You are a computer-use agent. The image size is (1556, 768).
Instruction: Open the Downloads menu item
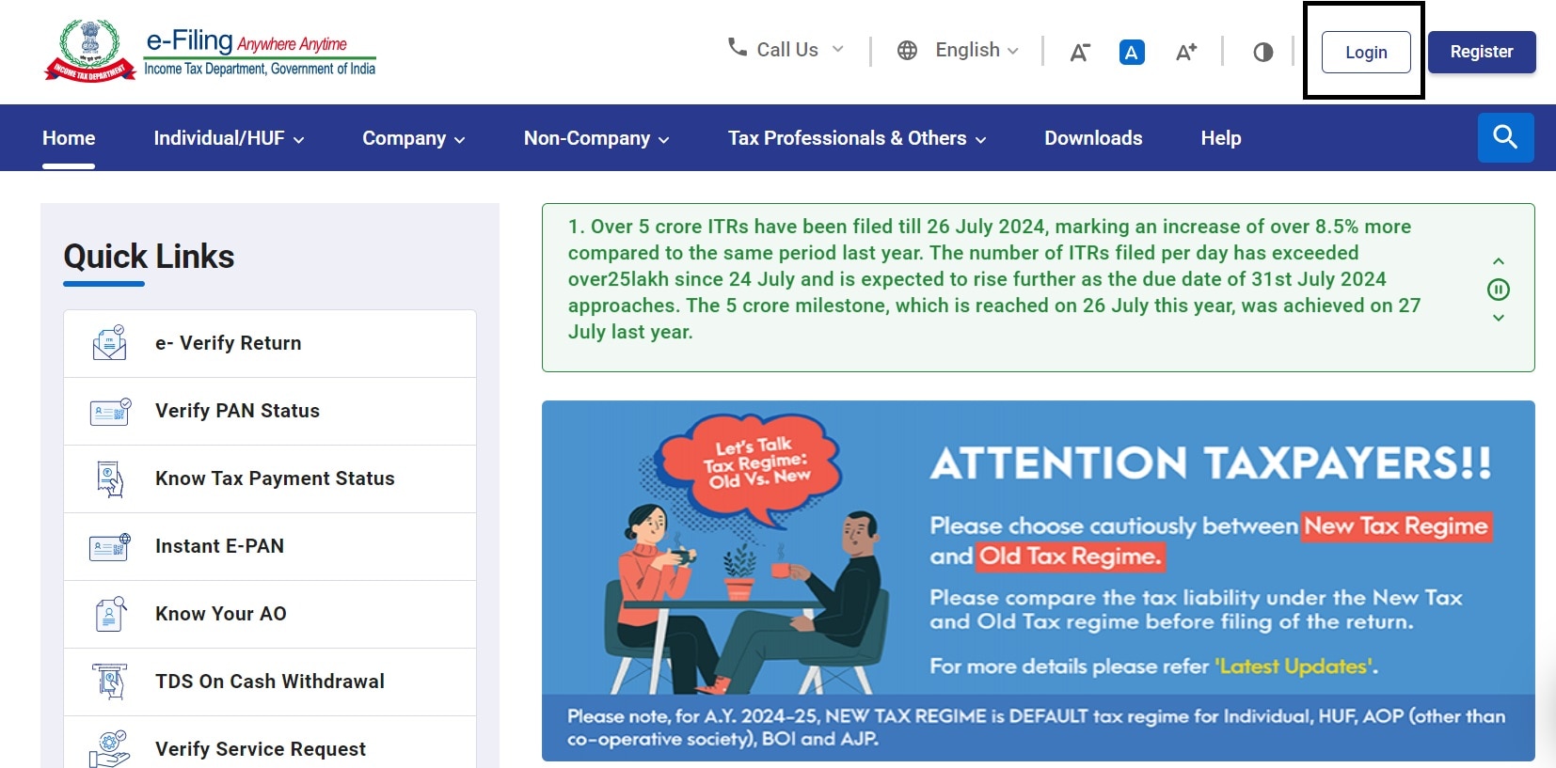click(1092, 138)
